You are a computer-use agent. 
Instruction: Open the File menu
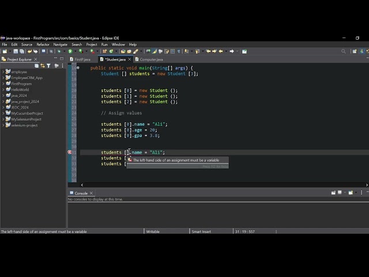click(x=5, y=44)
